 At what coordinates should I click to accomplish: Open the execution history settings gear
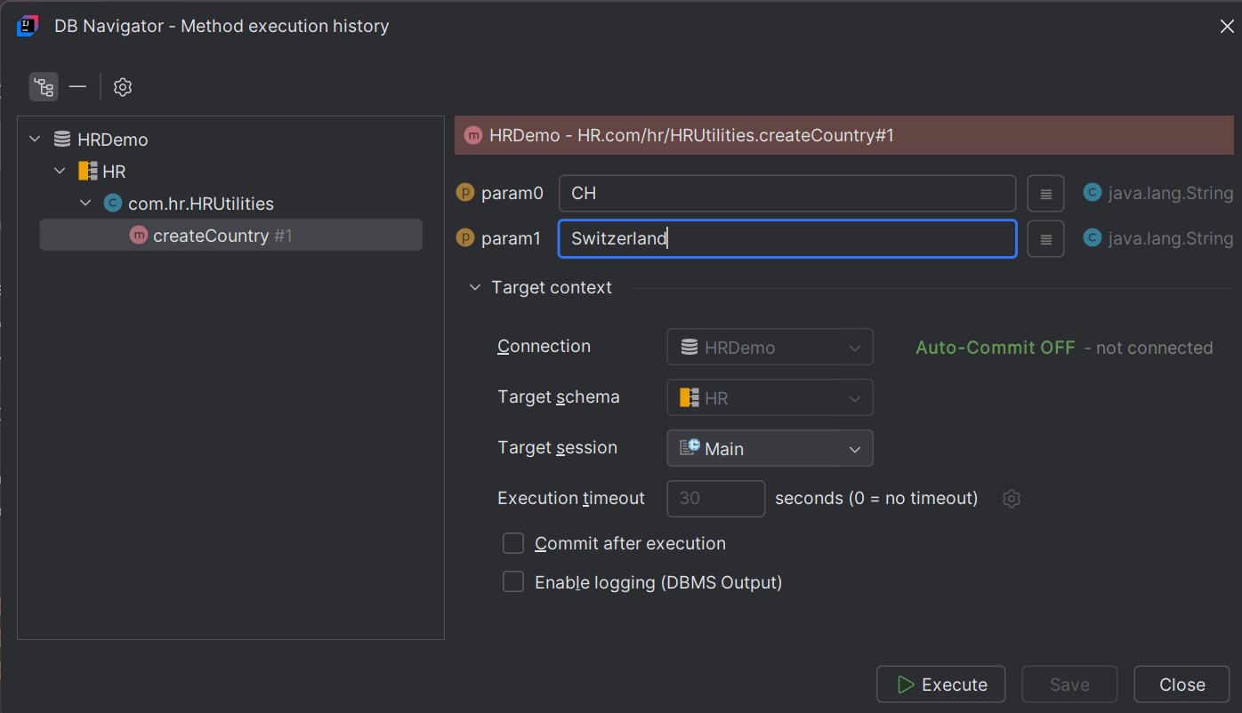(122, 86)
